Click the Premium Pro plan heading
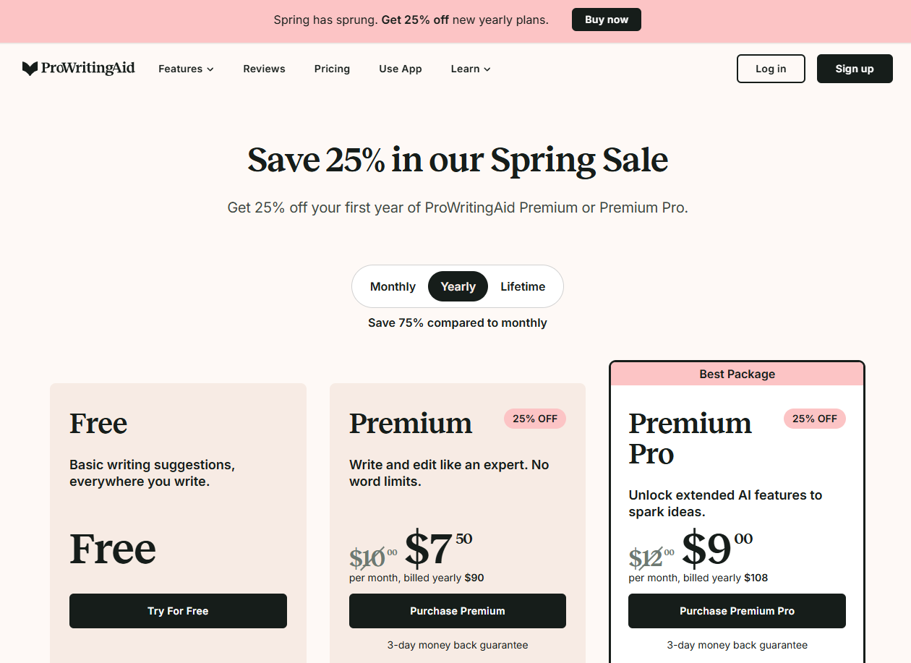The image size is (911, 663). (690, 438)
